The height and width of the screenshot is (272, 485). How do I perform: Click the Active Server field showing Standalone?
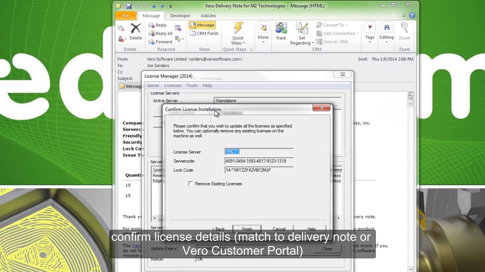(277, 101)
